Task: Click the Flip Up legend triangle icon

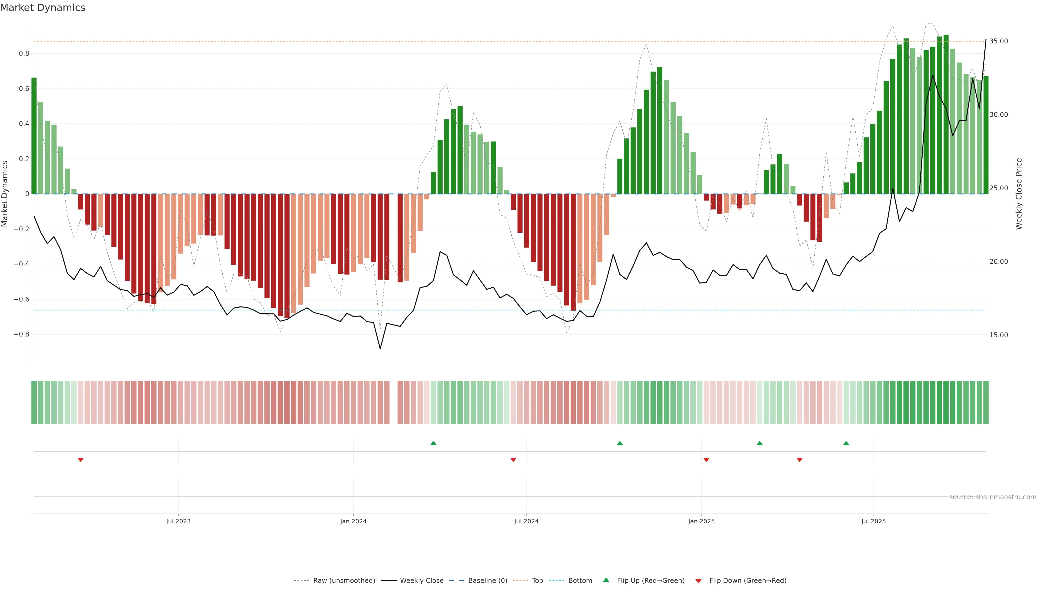Action: tap(606, 580)
